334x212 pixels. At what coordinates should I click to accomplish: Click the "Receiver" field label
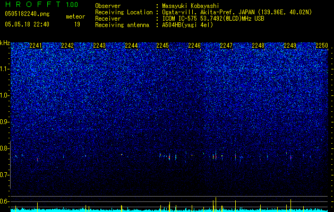click(108, 19)
